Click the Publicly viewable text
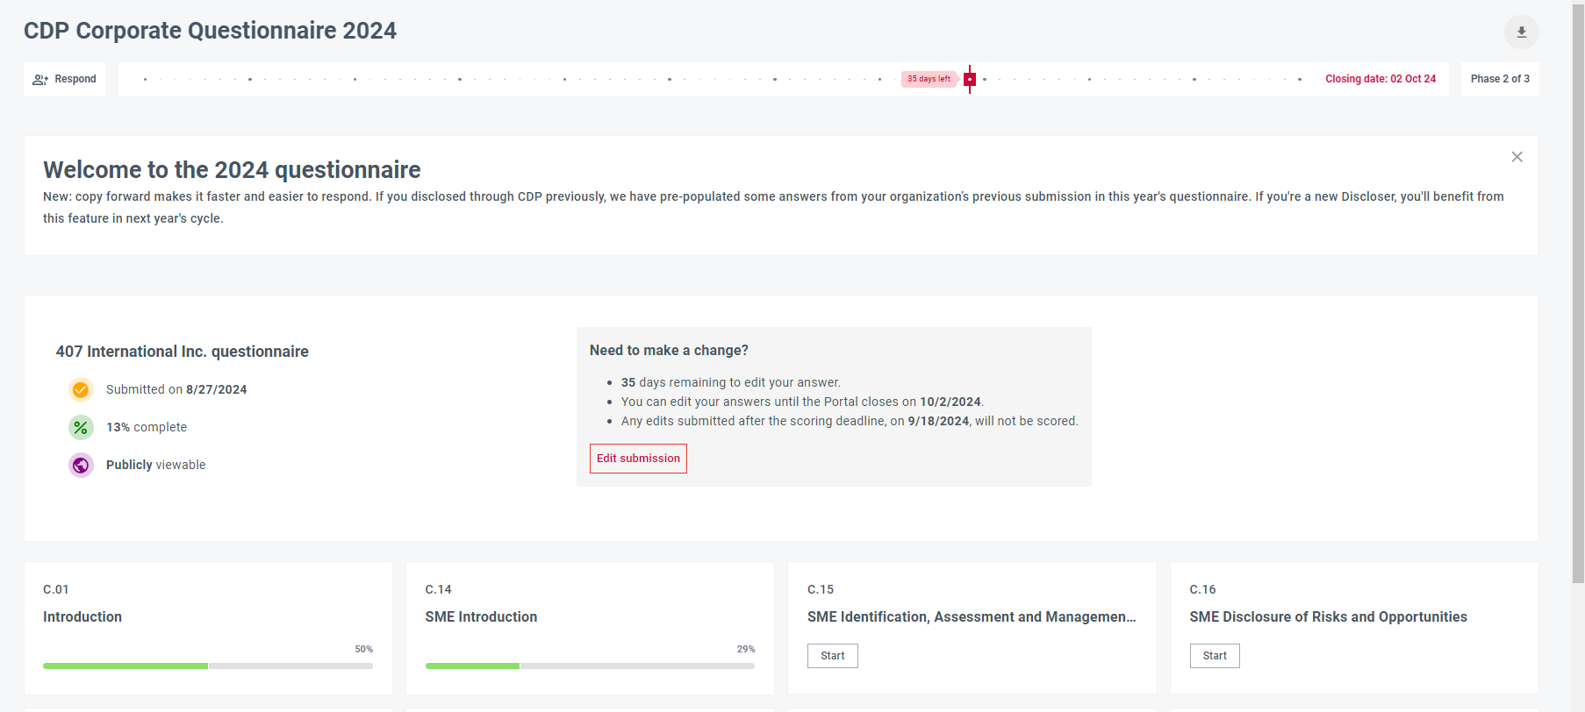This screenshot has height=712, width=1585. tap(156, 465)
